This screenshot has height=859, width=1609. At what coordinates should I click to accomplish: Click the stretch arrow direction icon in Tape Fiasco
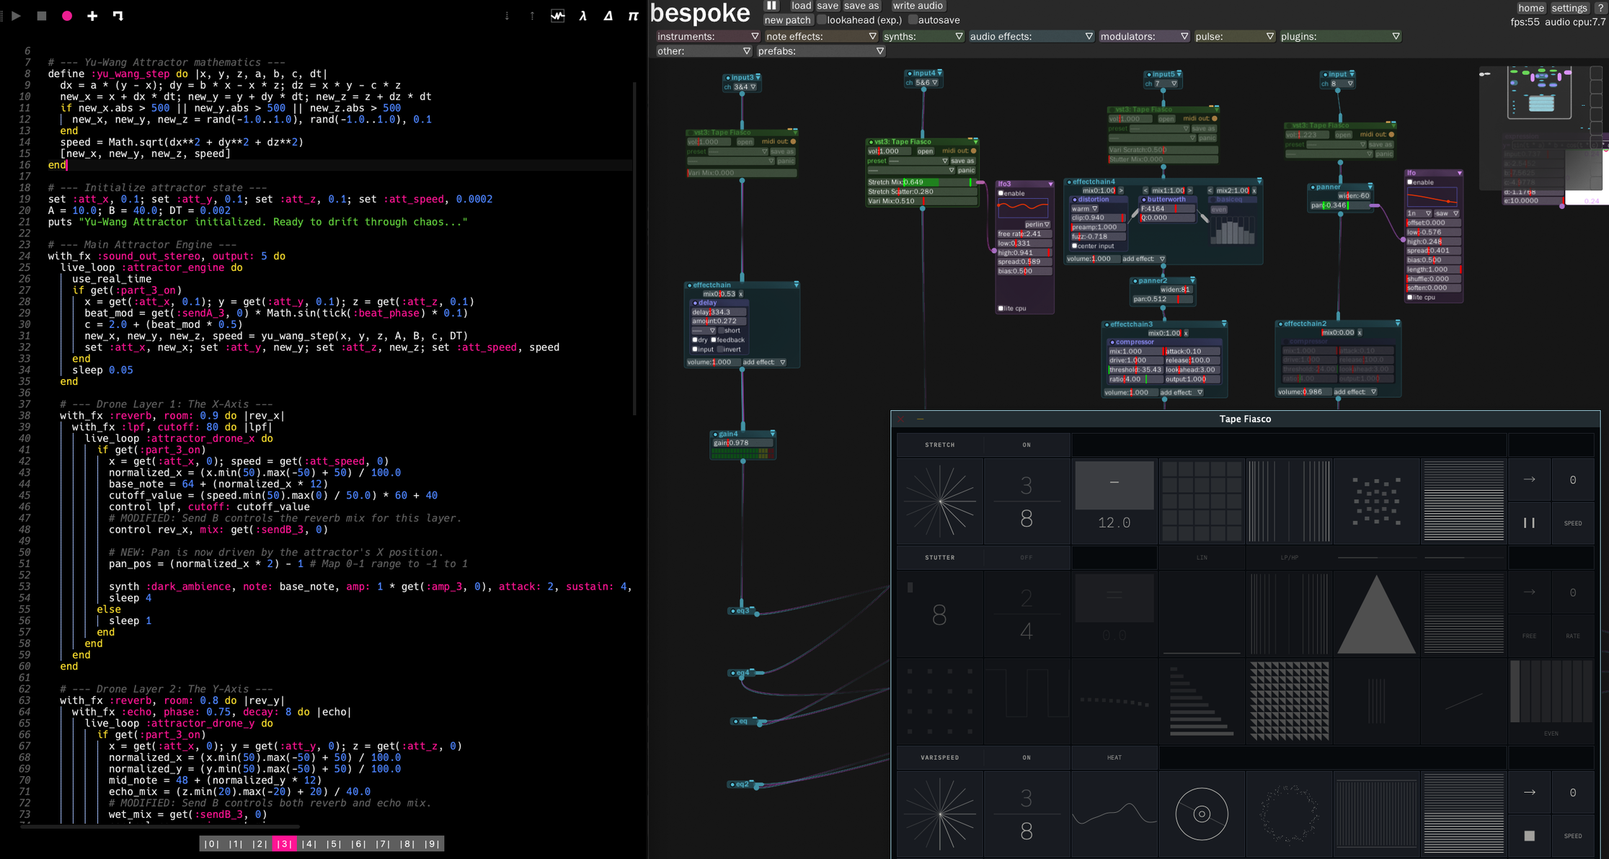click(x=1529, y=479)
